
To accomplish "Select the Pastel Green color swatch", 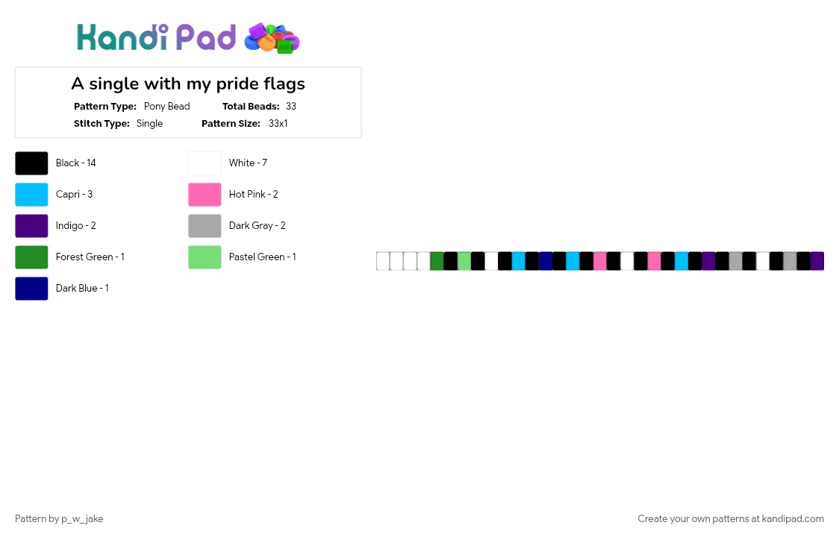I will point(205,257).
